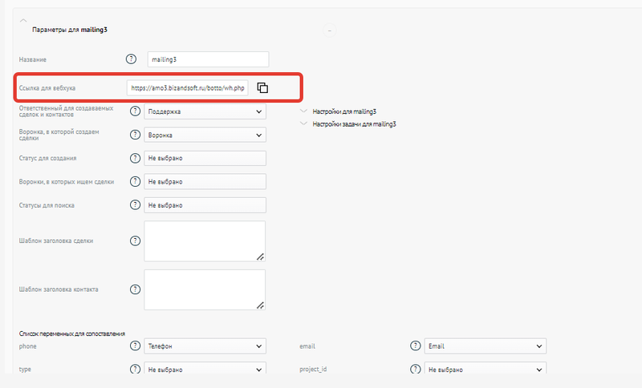Click help icon next to Название
This screenshot has height=388, width=642.
[132, 59]
